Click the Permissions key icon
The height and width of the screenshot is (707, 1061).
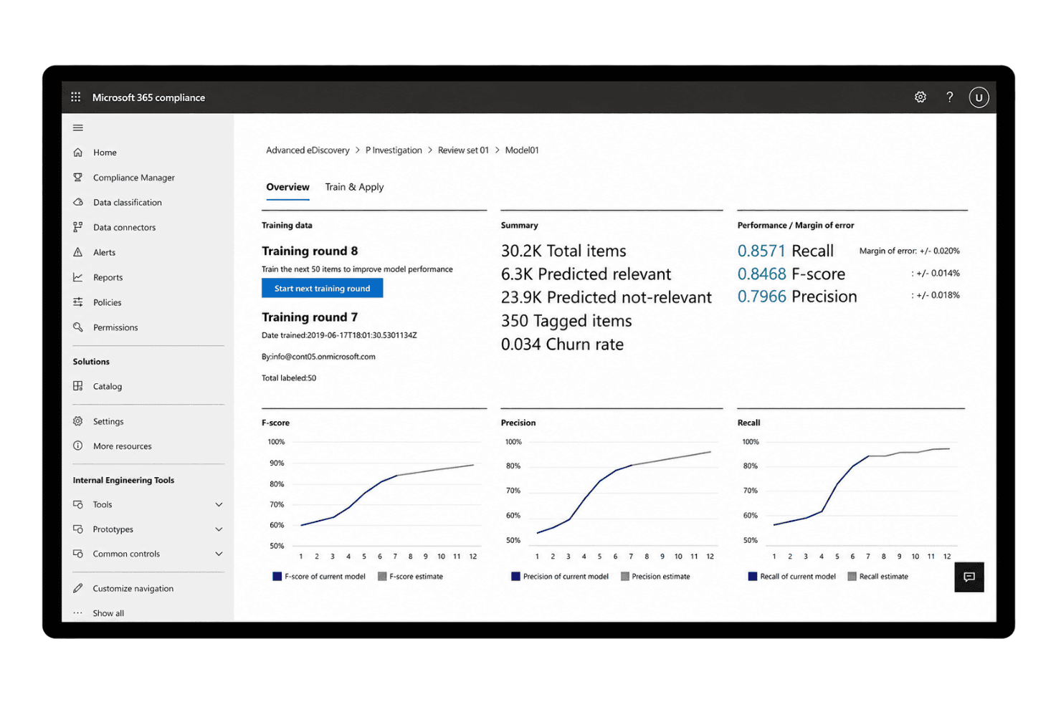(x=78, y=327)
